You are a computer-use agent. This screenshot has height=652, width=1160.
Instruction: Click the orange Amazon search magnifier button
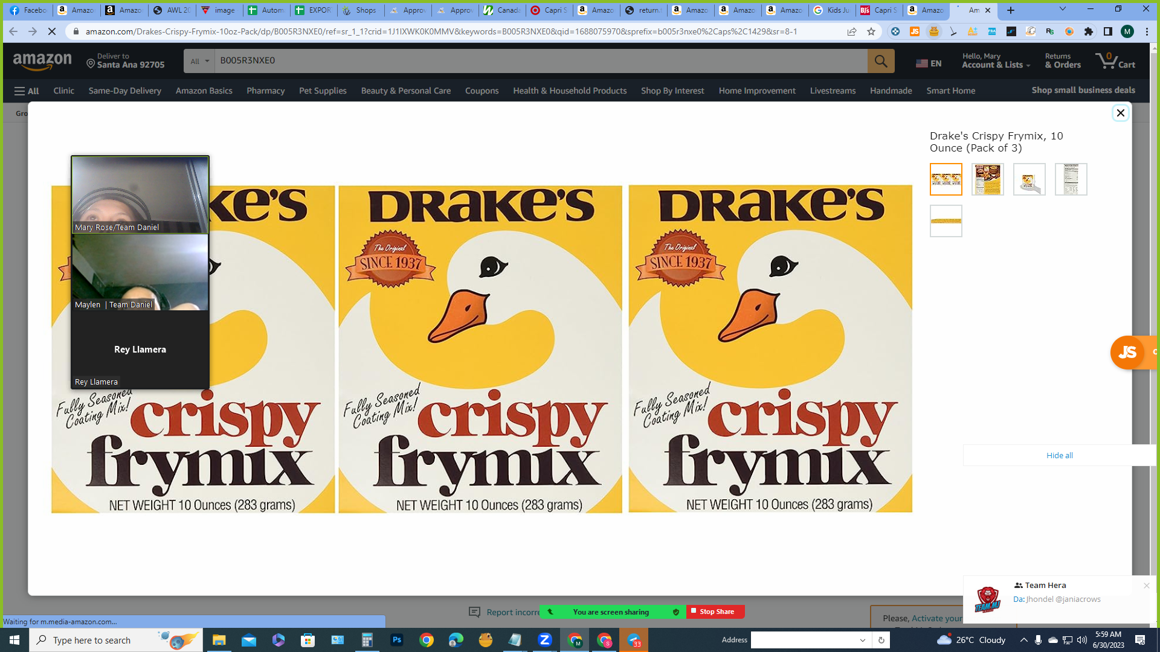[x=881, y=61]
